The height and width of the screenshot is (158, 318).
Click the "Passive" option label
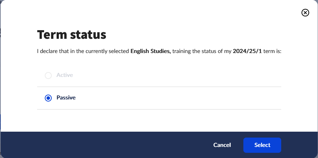[66, 98]
